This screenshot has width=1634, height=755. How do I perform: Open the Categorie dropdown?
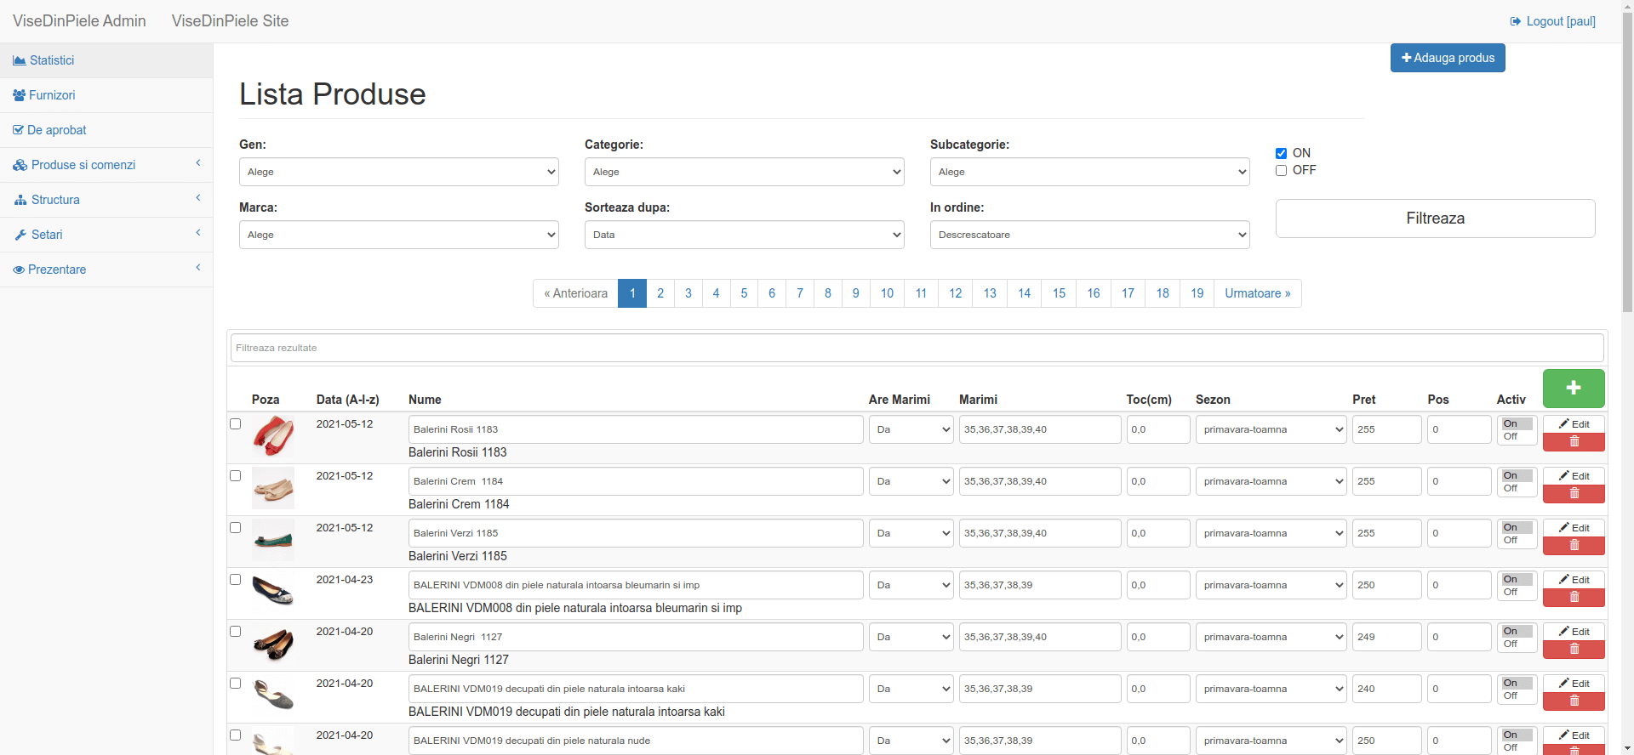[745, 172]
